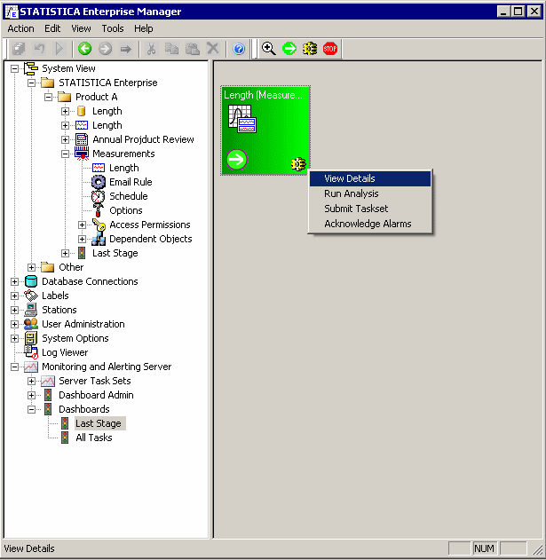This screenshot has width=546, height=560.
Task: Click the Access Permissions key icon
Action: (99, 225)
